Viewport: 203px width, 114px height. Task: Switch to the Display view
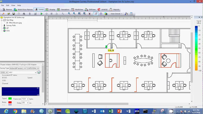(50, 10)
